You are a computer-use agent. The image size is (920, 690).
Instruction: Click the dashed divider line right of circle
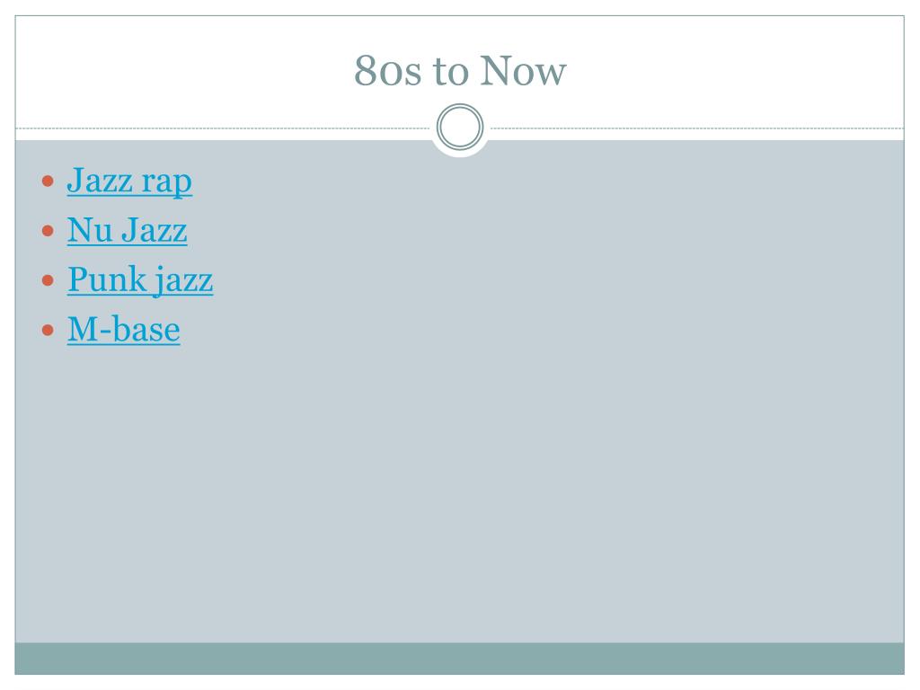click(697, 128)
